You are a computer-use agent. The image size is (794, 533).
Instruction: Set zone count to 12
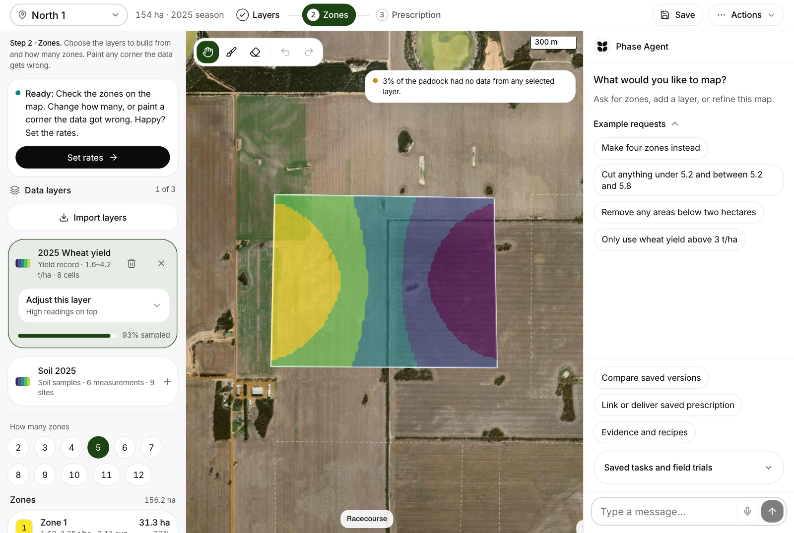138,475
